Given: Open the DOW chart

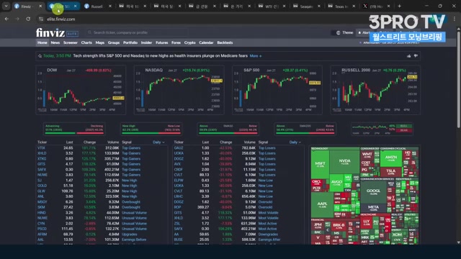Looking at the screenshot, I should [x=81, y=89].
